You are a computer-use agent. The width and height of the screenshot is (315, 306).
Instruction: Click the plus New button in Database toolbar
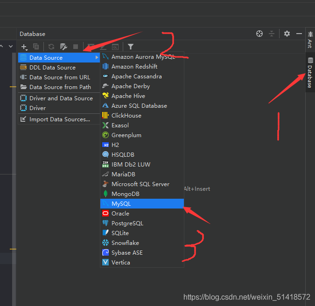(x=24, y=47)
